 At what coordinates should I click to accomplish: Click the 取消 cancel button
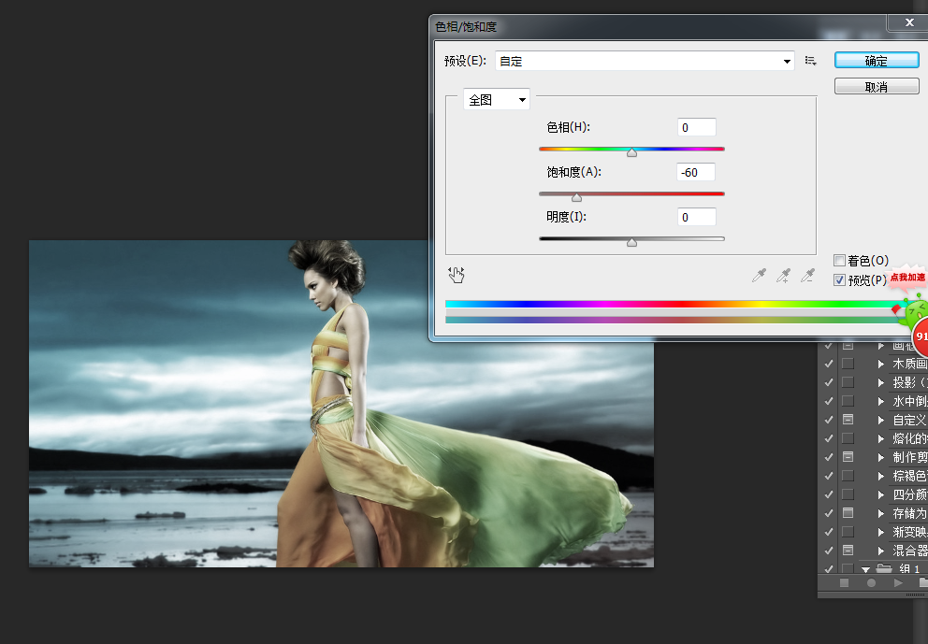point(877,86)
